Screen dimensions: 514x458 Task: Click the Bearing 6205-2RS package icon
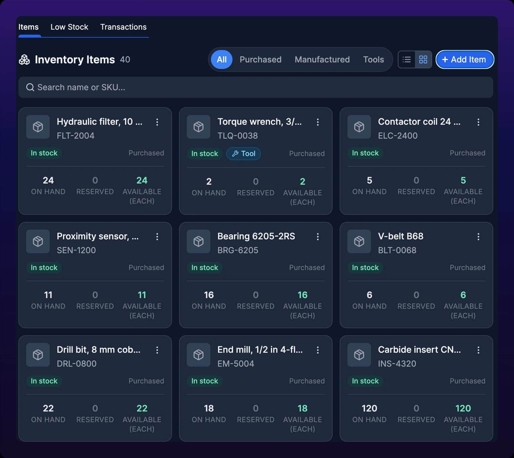point(198,241)
